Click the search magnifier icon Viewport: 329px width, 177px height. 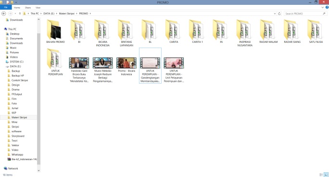(x=324, y=13)
